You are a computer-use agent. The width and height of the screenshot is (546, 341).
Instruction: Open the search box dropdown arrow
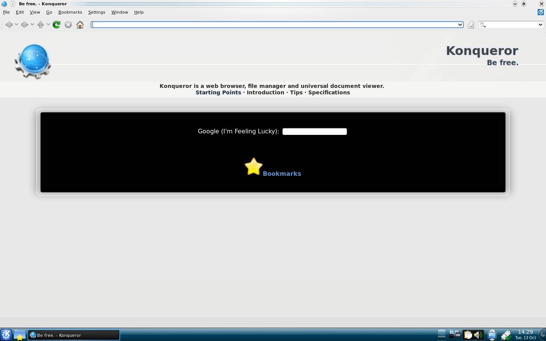(x=540, y=25)
